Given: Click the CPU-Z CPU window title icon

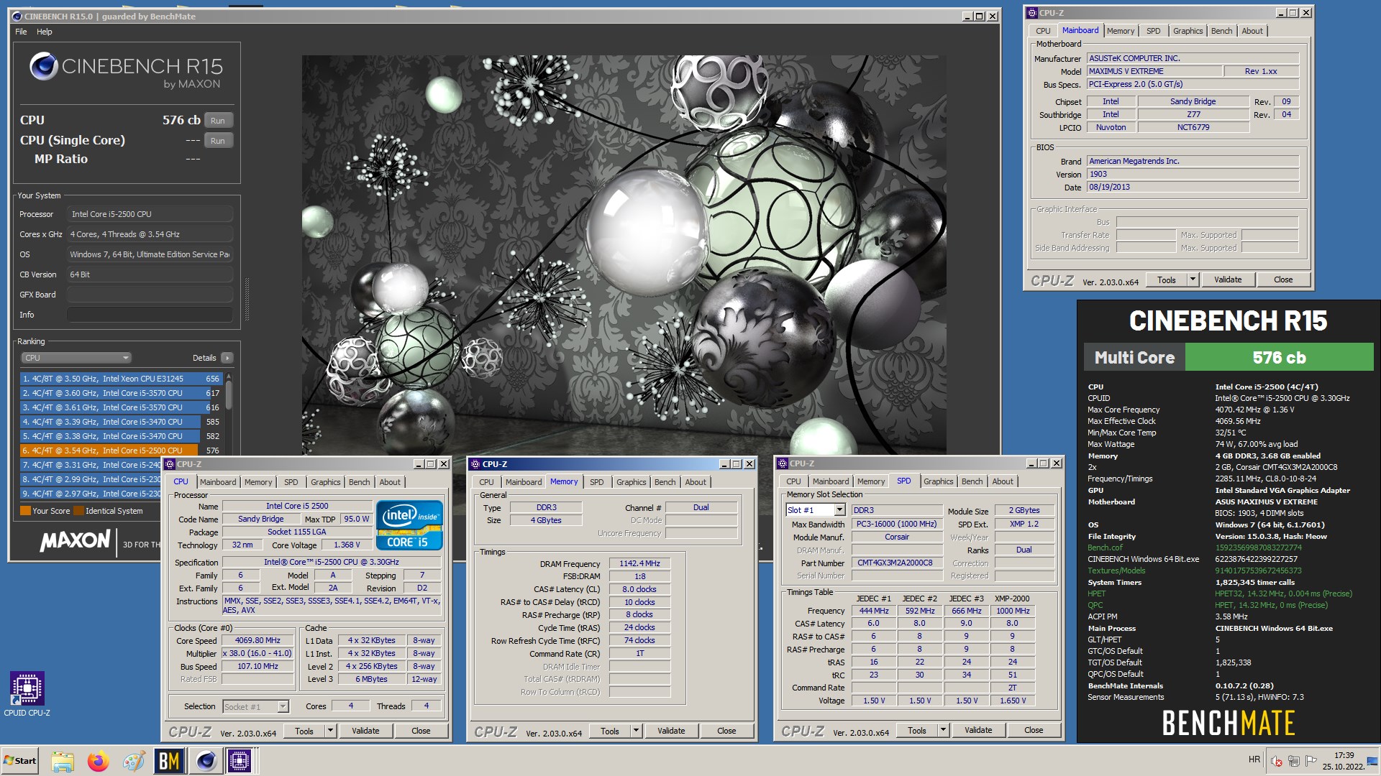Looking at the screenshot, I should (170, 463).
